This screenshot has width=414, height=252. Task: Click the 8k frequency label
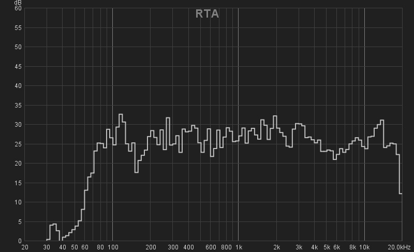coord(352,247)
